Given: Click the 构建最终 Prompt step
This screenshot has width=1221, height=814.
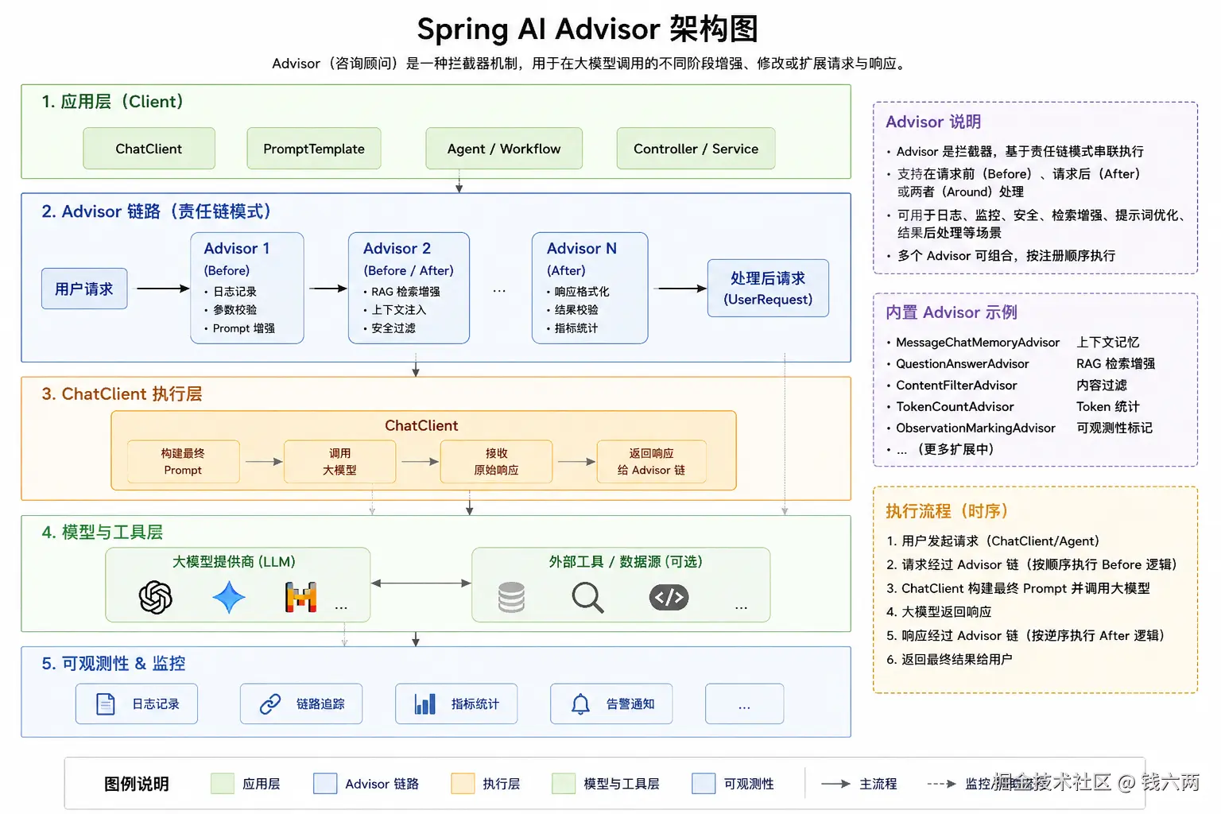Looking at the screenshot, I should pyautogui.click(x=183, y=462).
